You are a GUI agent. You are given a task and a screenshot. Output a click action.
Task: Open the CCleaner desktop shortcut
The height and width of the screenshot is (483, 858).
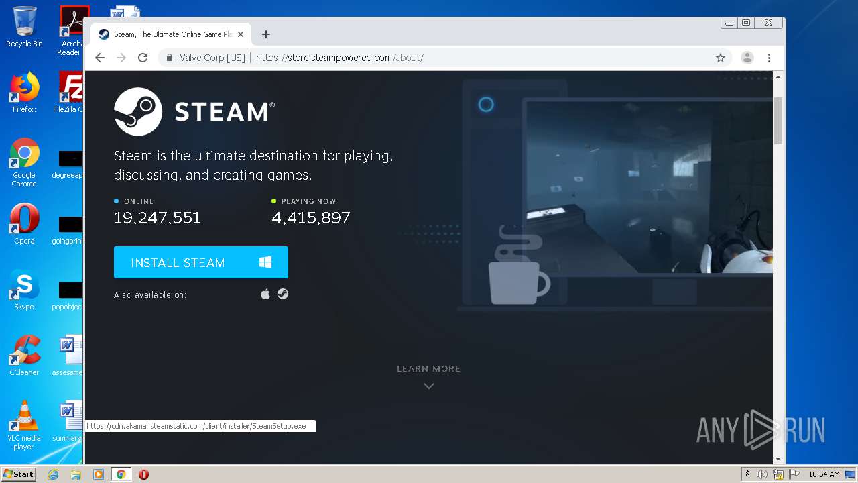(24, 356)
